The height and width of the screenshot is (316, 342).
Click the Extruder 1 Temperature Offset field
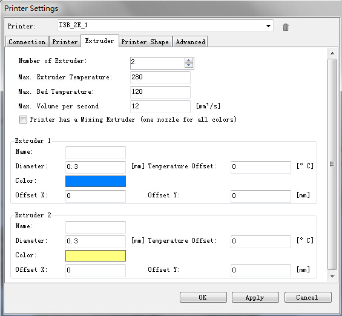pyautogui.click(x=261, y=167)
